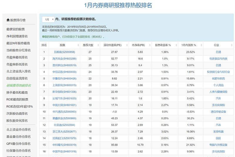
Task: Open 最便宜的股票 in sidebar
Action: (16, 29)
